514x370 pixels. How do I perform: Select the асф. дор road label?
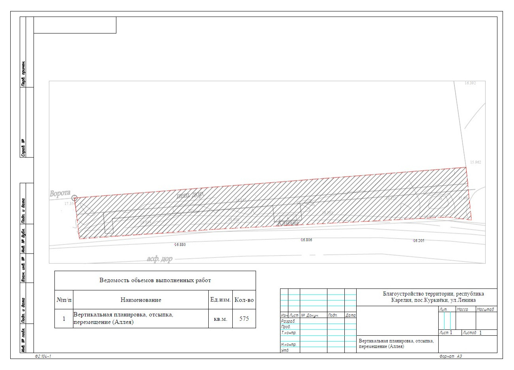160,259
